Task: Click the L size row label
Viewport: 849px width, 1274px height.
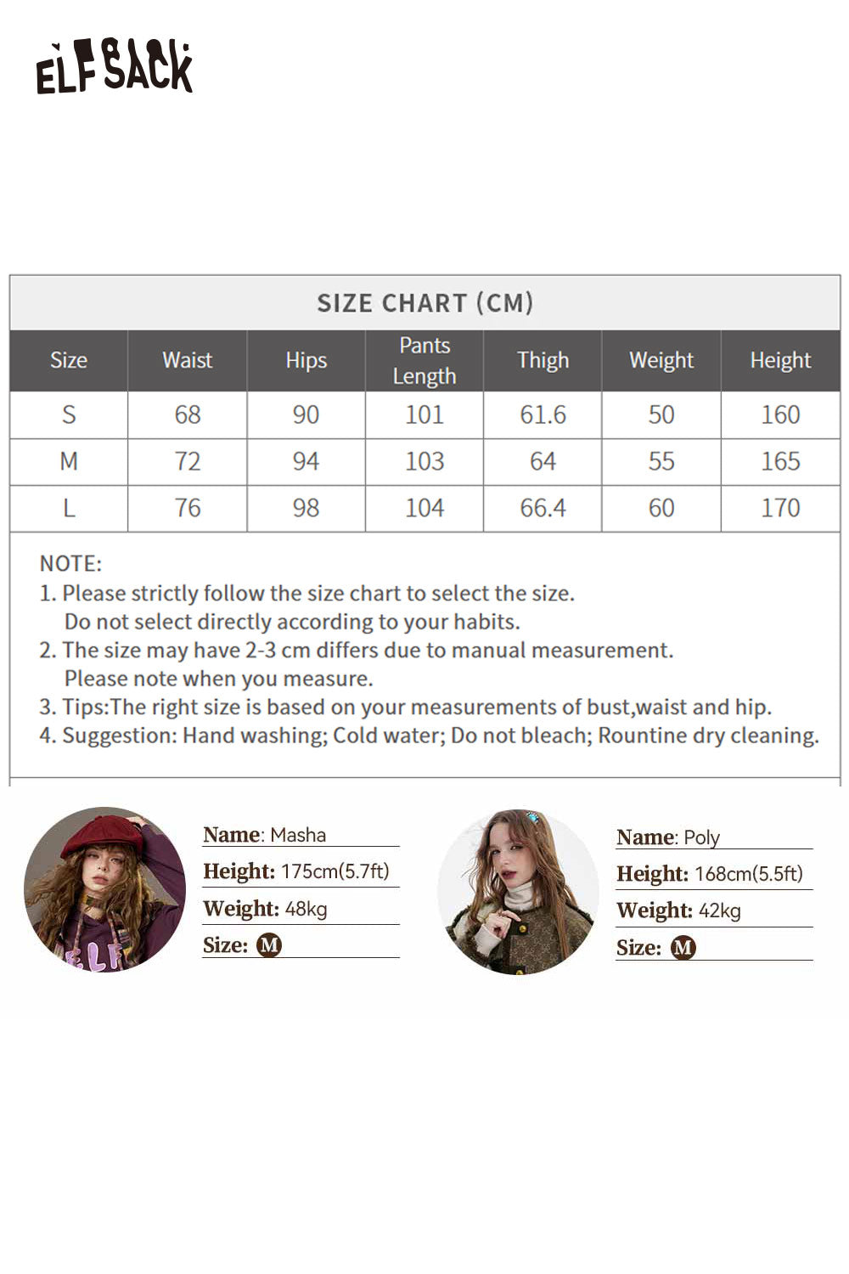Action: point(69,508)
